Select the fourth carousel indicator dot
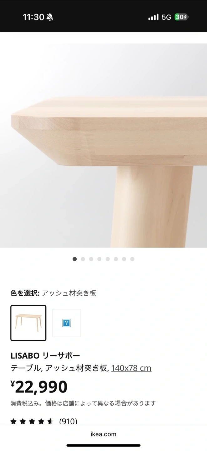The image size is (207, 451). pos(99,259)
